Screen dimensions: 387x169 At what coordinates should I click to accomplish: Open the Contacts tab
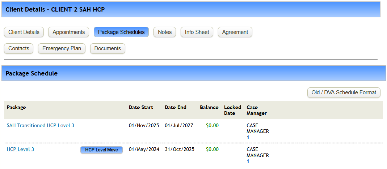point(19,48)
